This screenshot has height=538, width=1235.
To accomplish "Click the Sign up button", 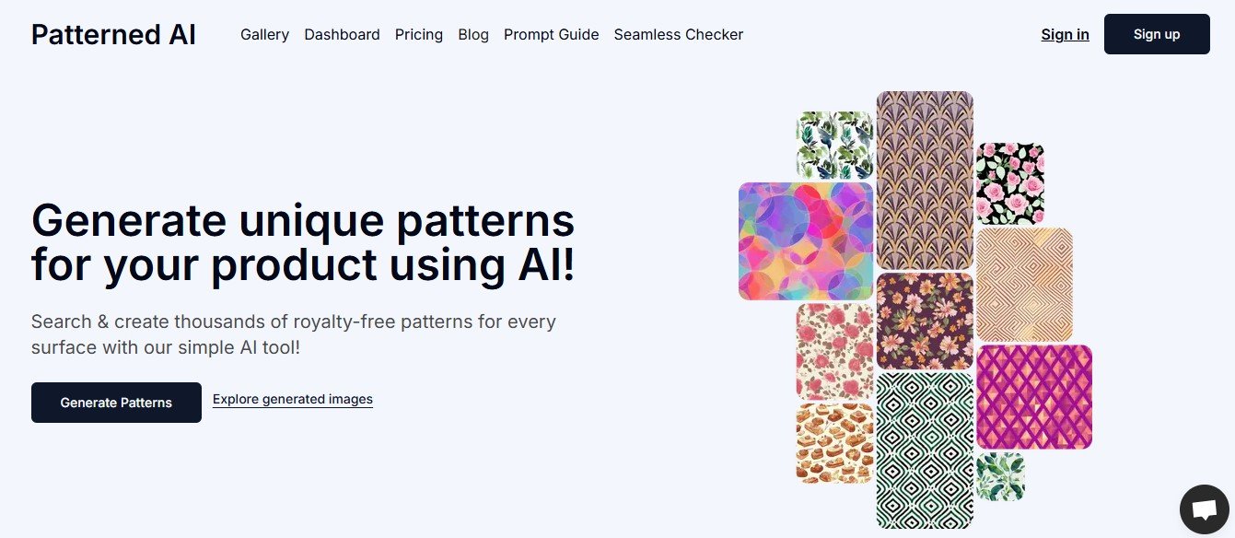I will click(1157, 34).
